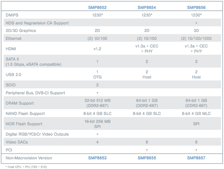Select the Ethernet row label
Viewport: 224px width, 169px height.
pos(13,39)
